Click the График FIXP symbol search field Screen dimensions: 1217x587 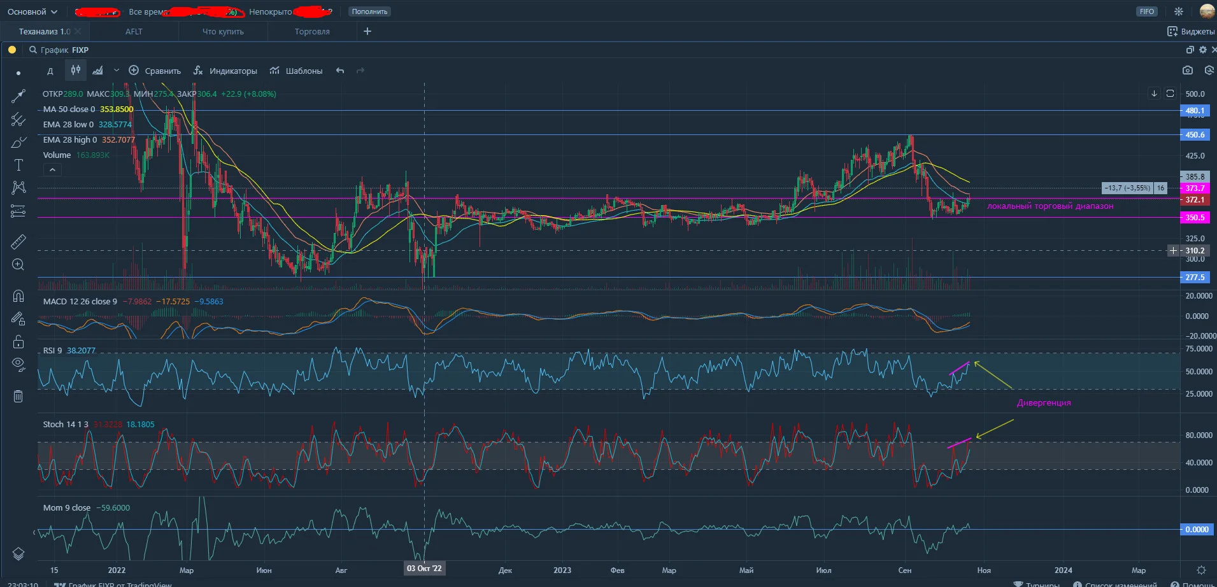click(x=59, y=50)
